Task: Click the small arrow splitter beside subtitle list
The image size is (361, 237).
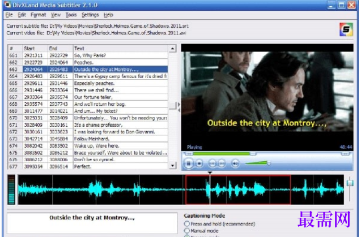Action: [x=179, y=107]
